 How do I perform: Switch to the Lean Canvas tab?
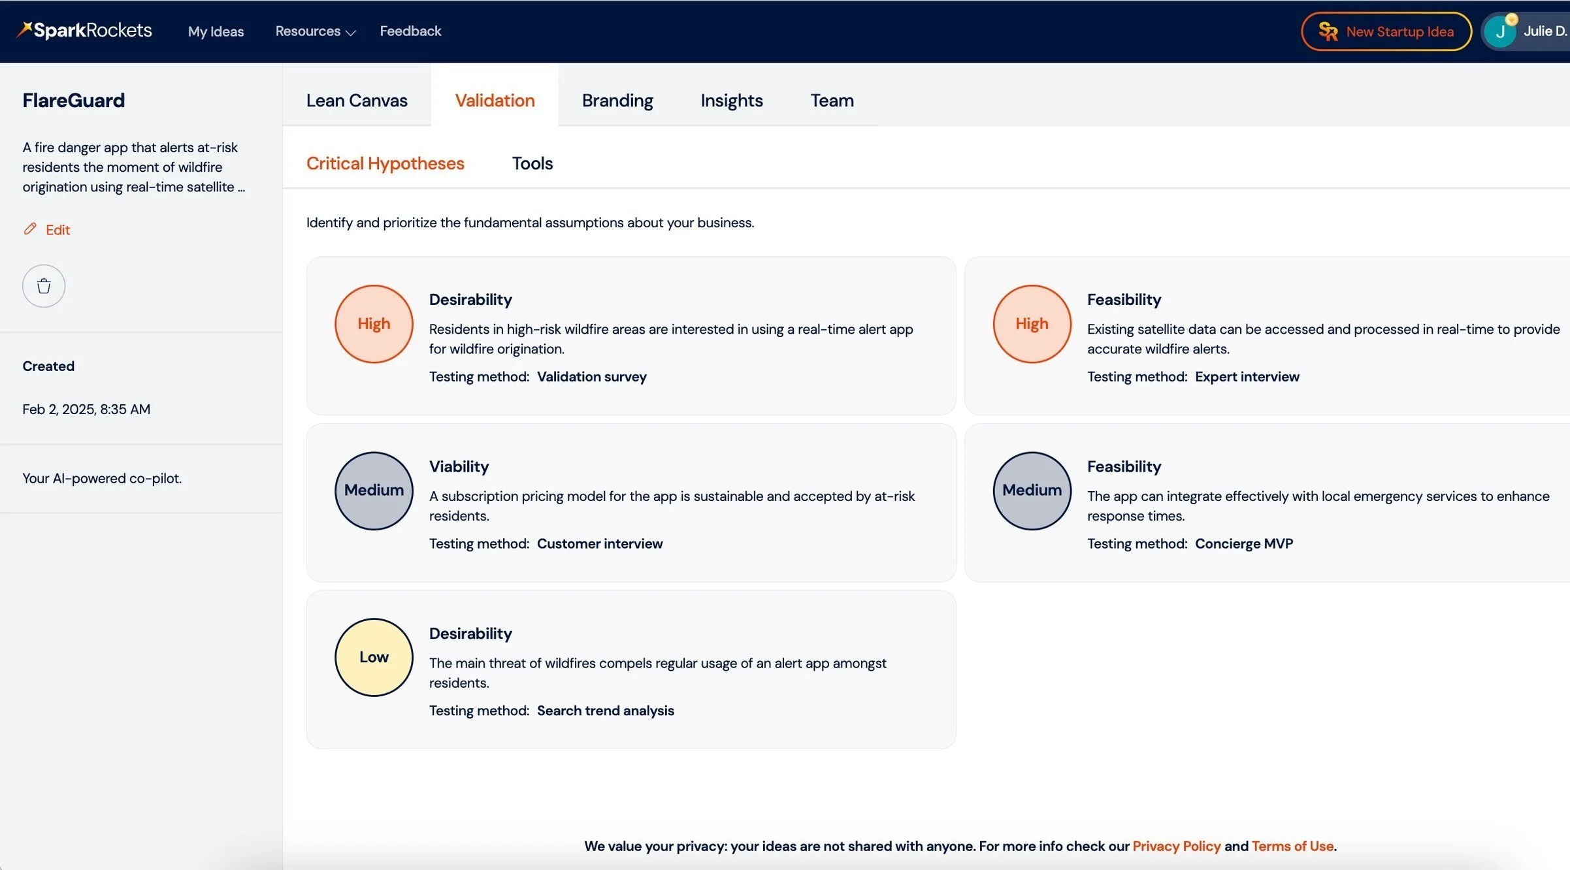click(x=357, y=101)
